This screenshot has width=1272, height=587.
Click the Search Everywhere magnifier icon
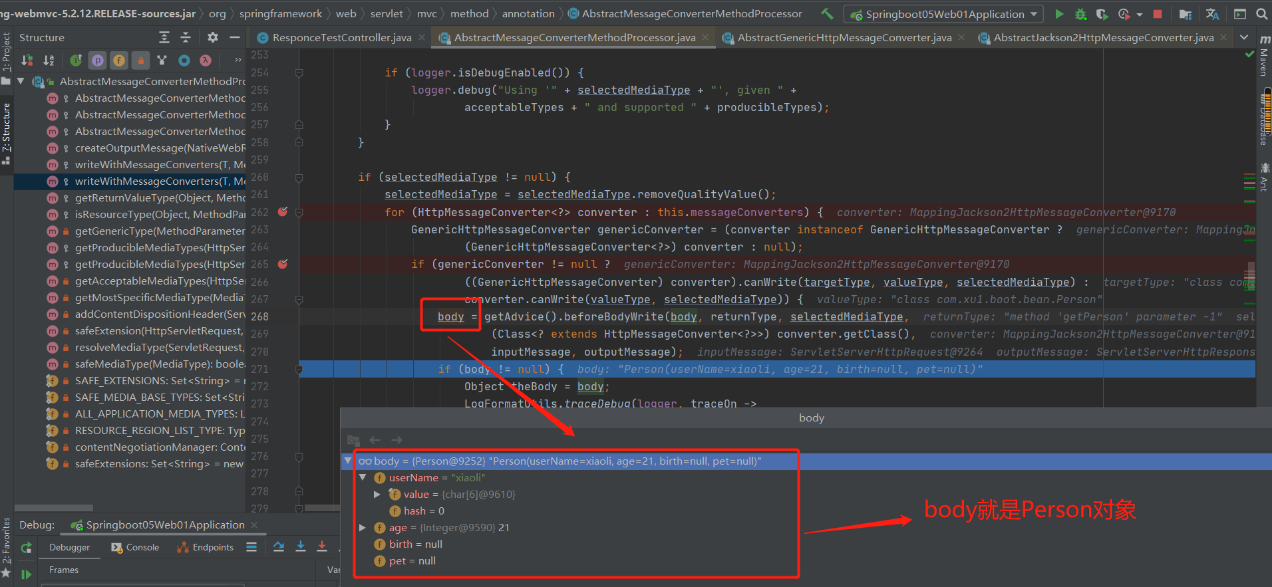(1261, 14)
